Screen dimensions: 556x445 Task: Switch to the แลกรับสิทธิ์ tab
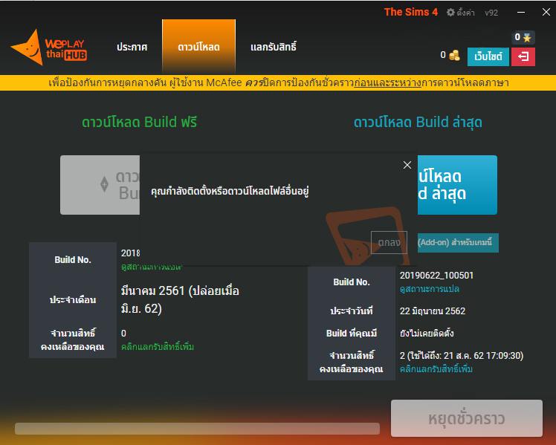tap(274, 47)
